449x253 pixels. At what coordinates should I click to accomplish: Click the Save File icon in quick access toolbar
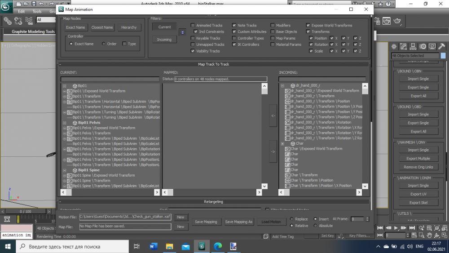tap(33, 4)
